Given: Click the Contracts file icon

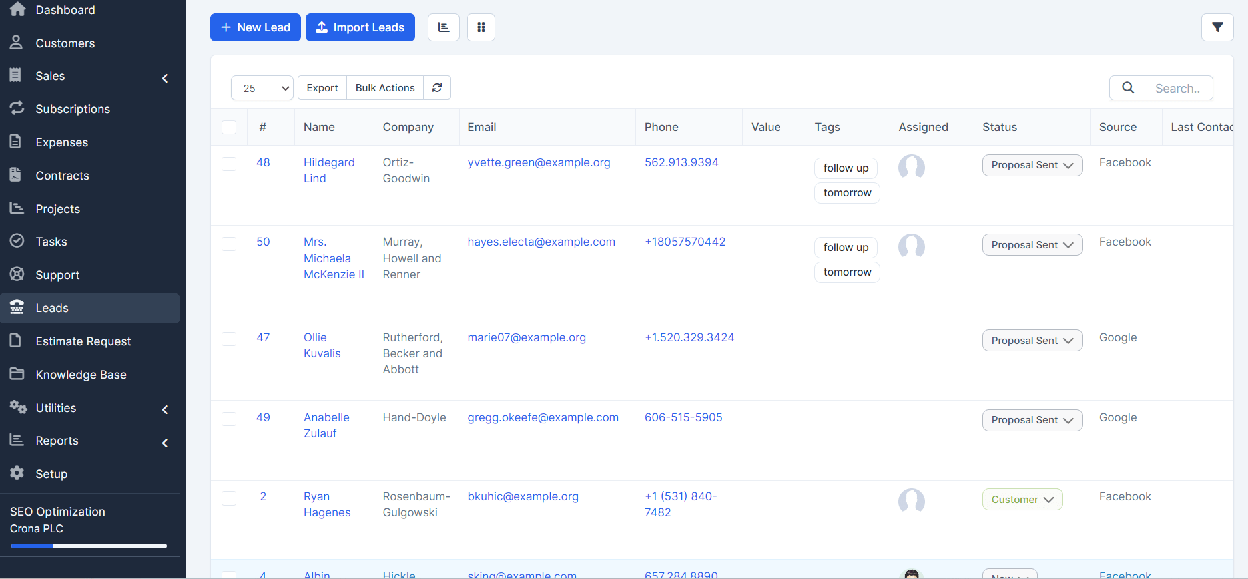Looking at the screenshot, I should click(16, 175).
